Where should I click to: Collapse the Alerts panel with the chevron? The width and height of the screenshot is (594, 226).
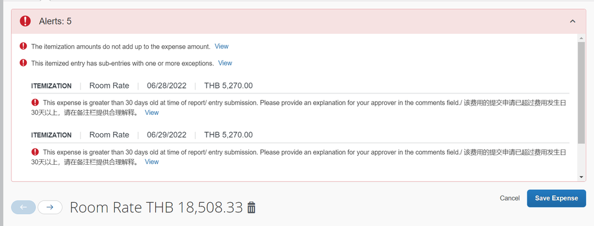(x=573, y=21)
